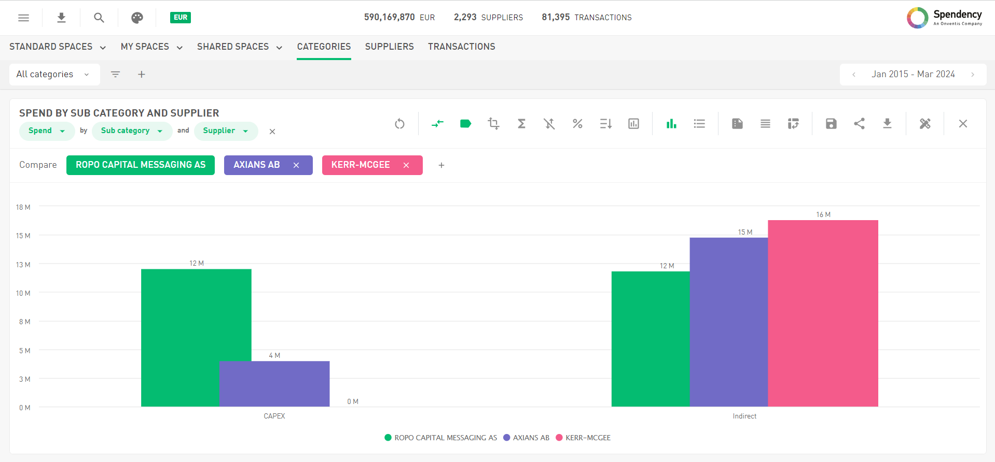The image size is (995, 462).
Task: Click the sigma totals icon
Action: pos(521,124)
